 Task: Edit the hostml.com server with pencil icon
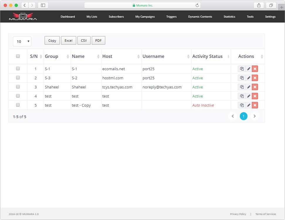[248, 78]
